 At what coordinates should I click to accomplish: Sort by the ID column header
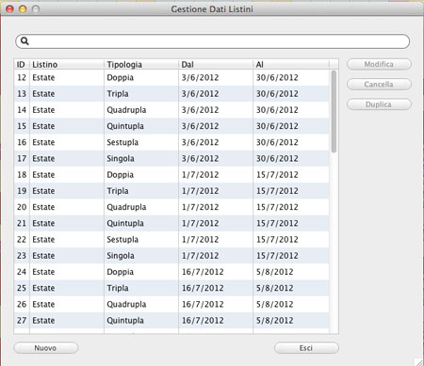click(x=21, y=65)
